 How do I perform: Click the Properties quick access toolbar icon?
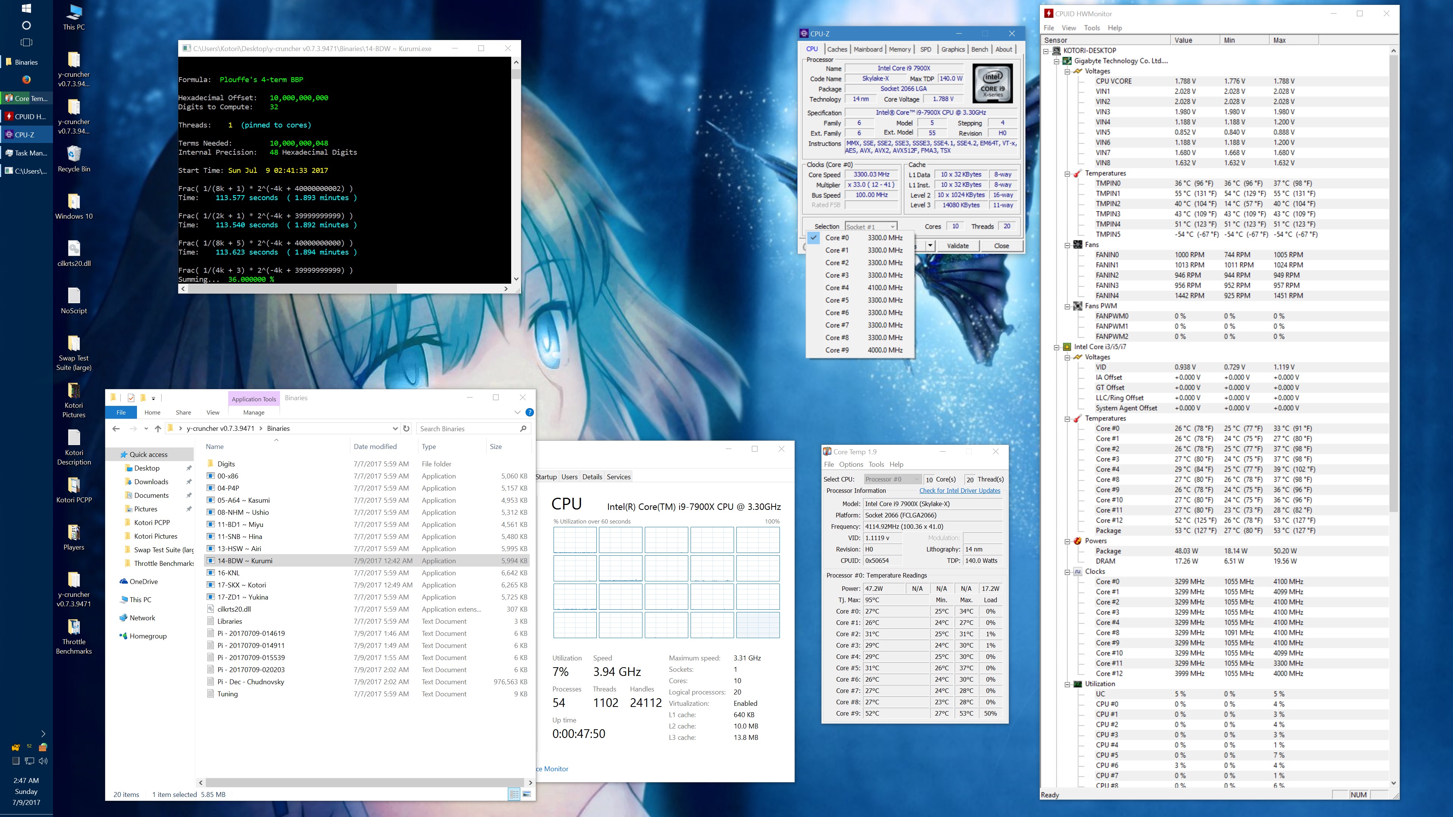(x=131, y=398)
